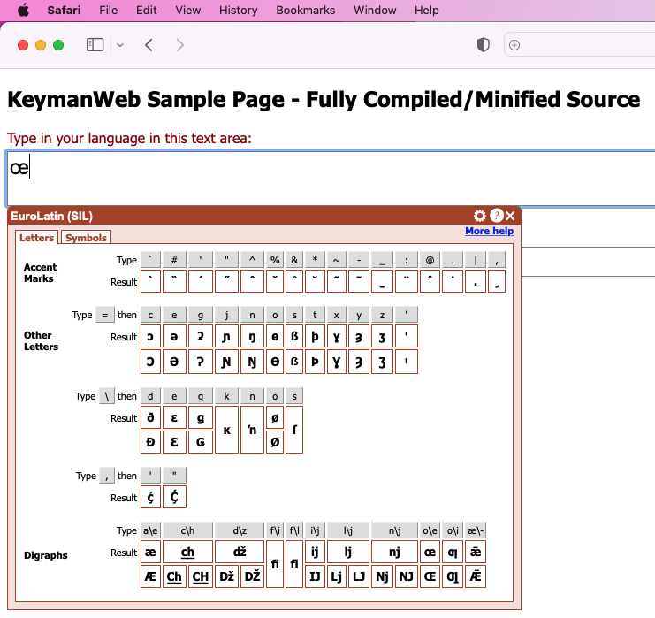655x618 pixels.
Task: Toggle the Safari sidebar icon
Action: [95, 45]
